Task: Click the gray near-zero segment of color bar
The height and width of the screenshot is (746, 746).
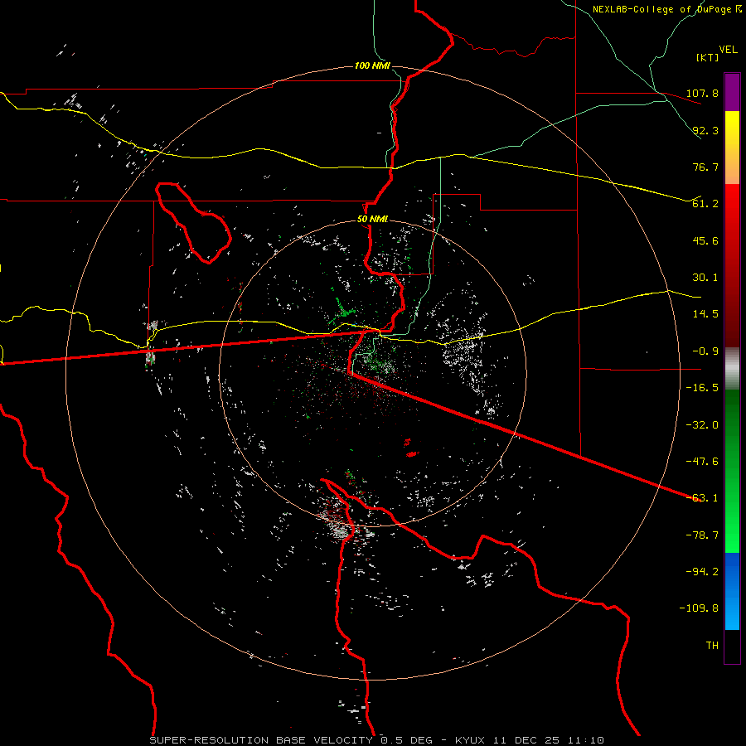Action: coord(732,369)
